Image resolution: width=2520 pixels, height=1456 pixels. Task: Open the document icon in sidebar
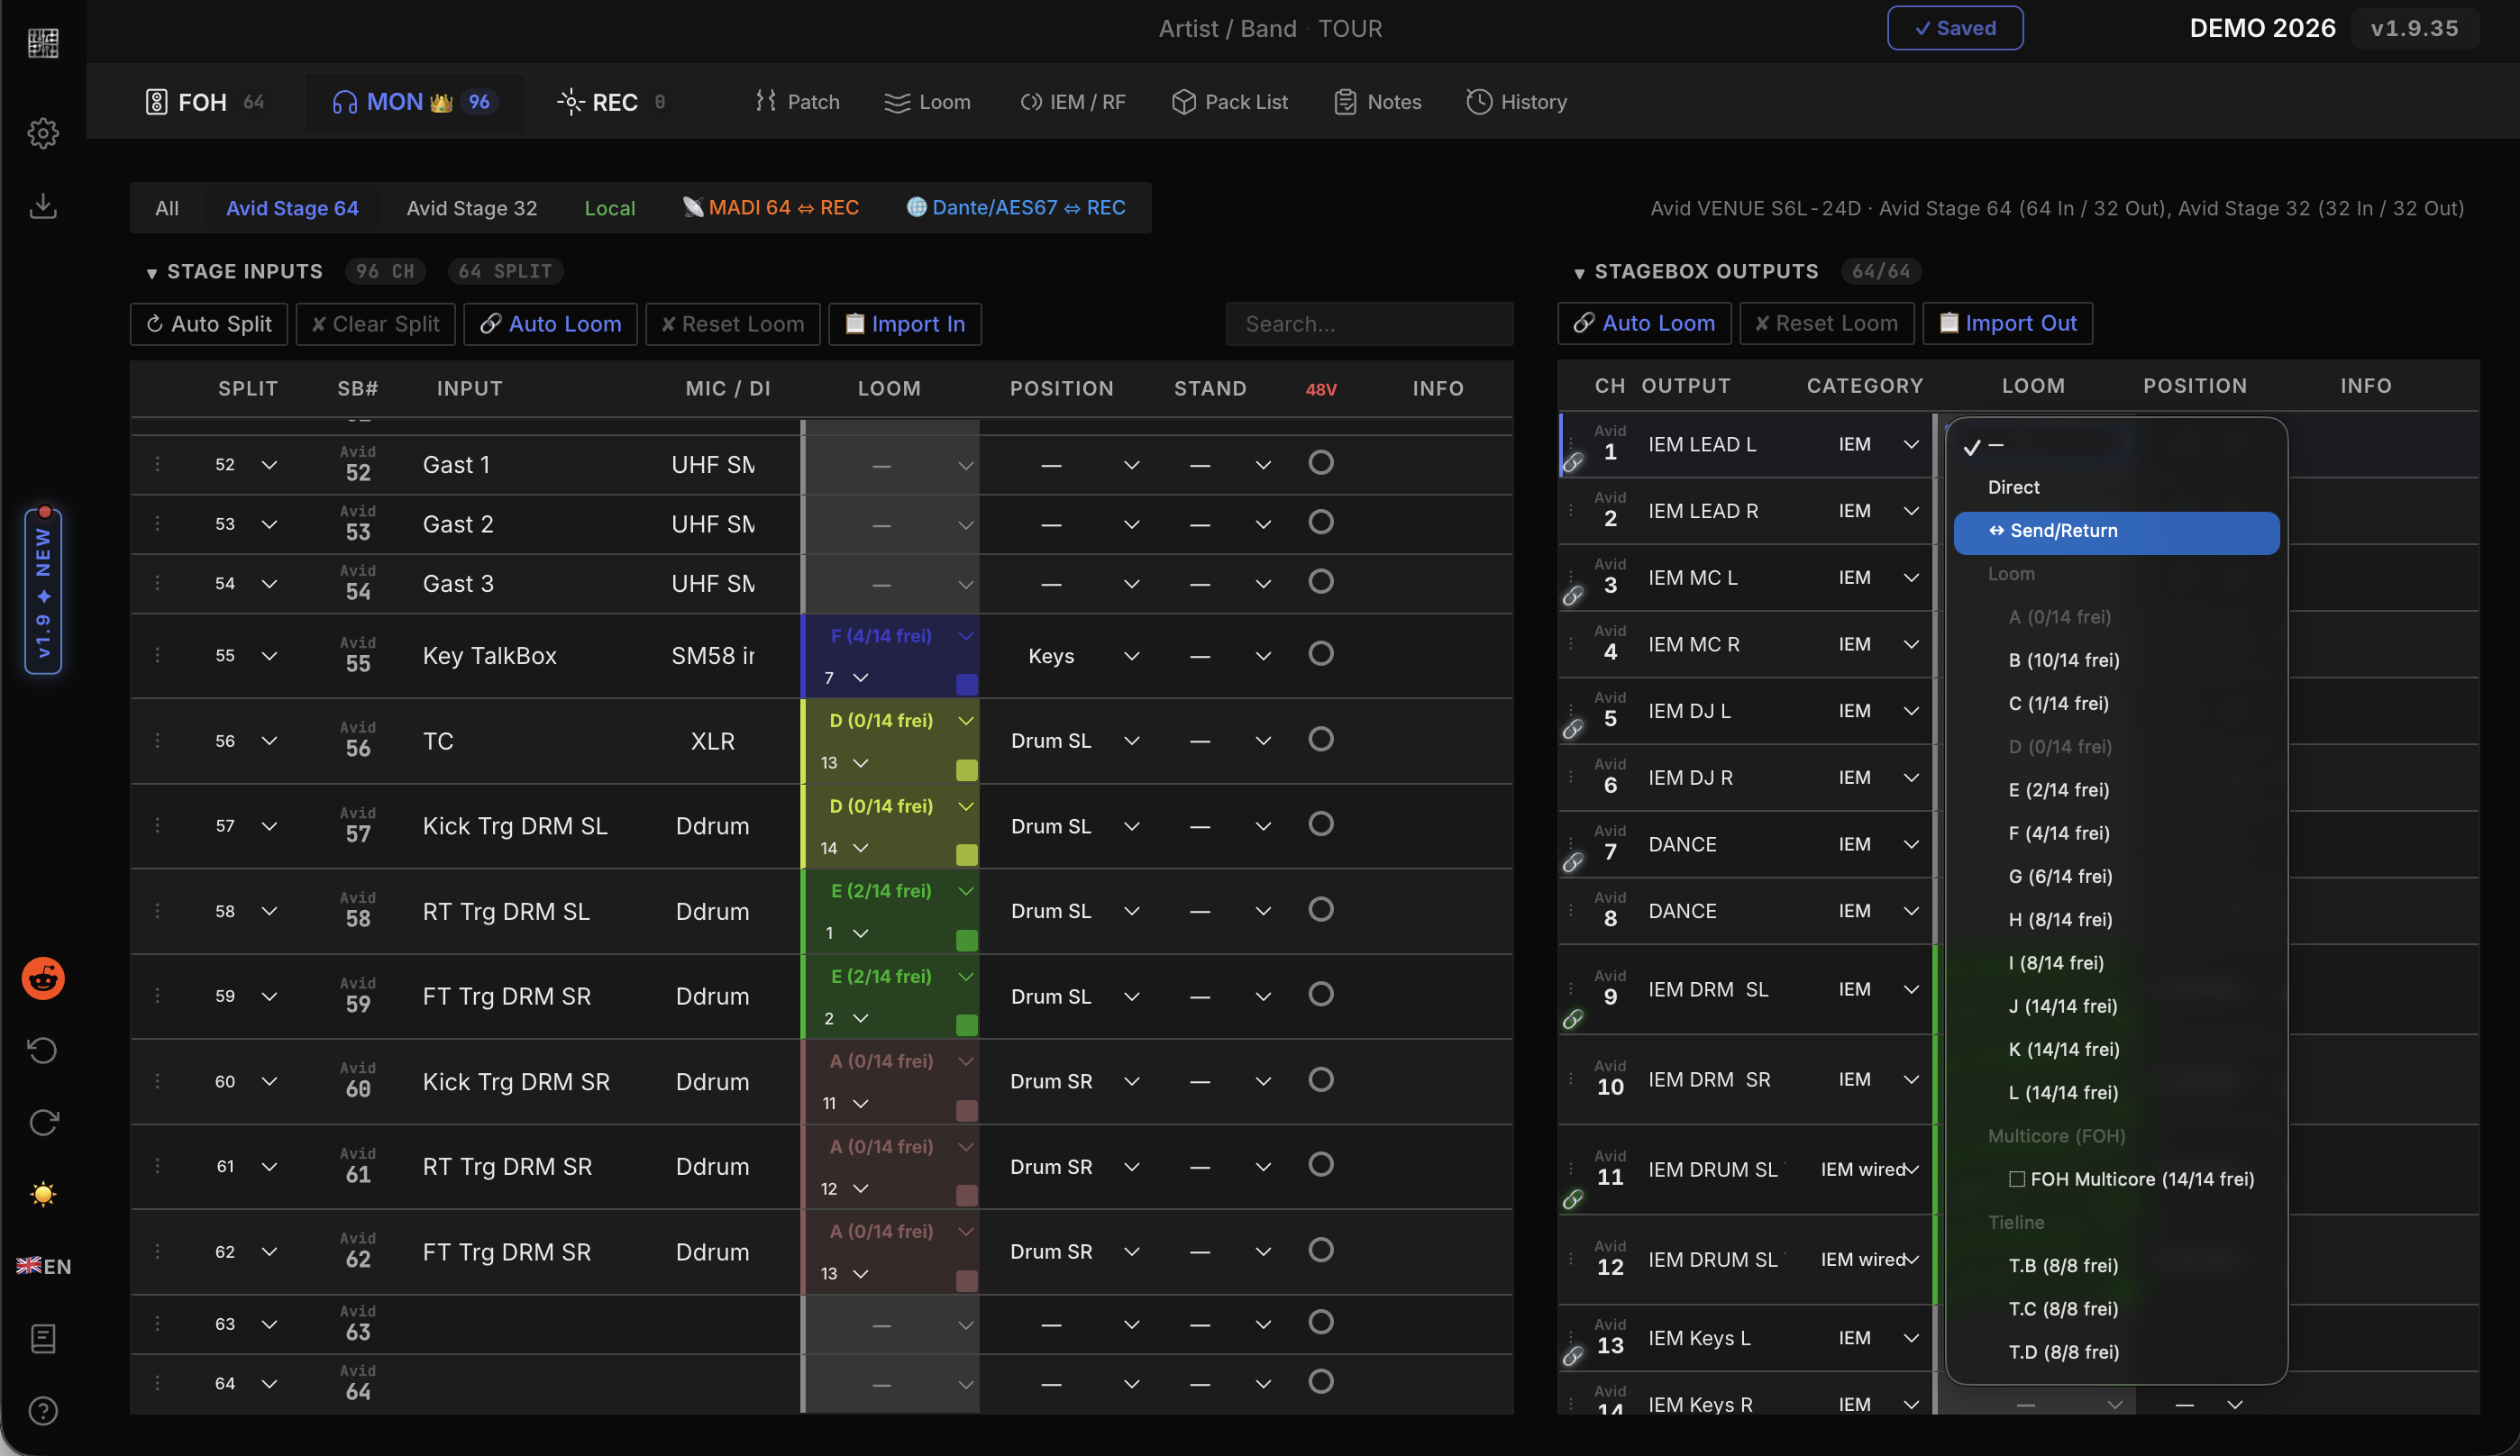pyautogui.click(x=43, y=1338)
